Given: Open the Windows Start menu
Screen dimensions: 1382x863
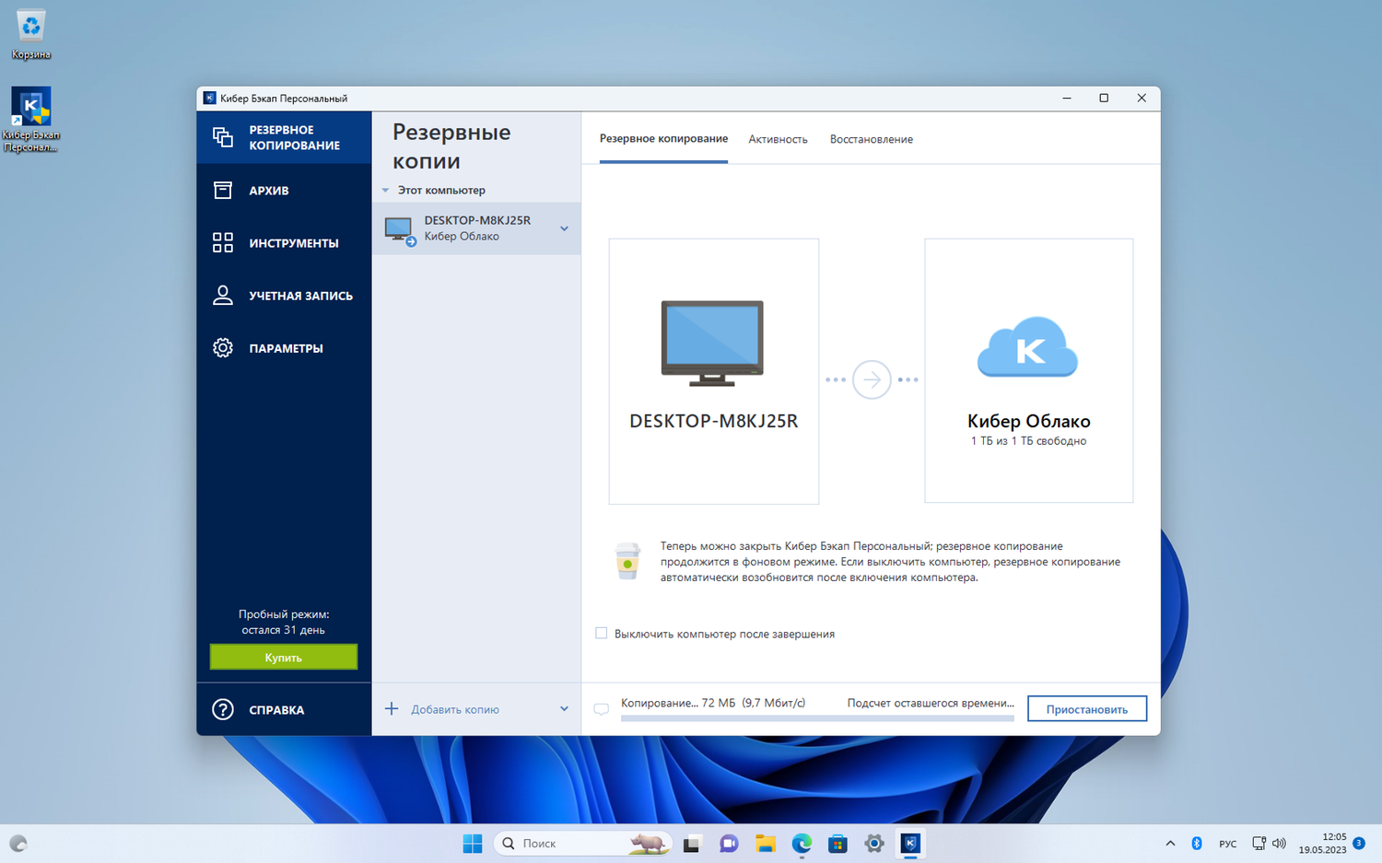Looking at the screenshot, I should pos(473,844).
